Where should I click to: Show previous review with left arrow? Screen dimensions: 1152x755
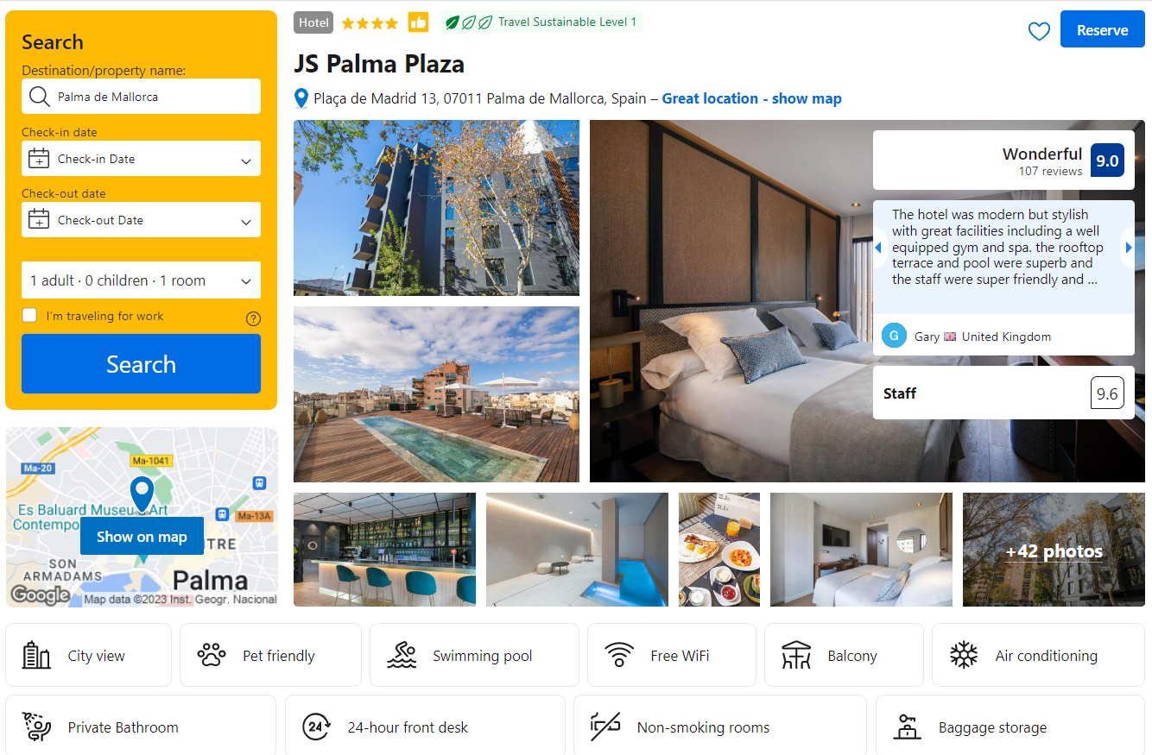click(878, 248)
